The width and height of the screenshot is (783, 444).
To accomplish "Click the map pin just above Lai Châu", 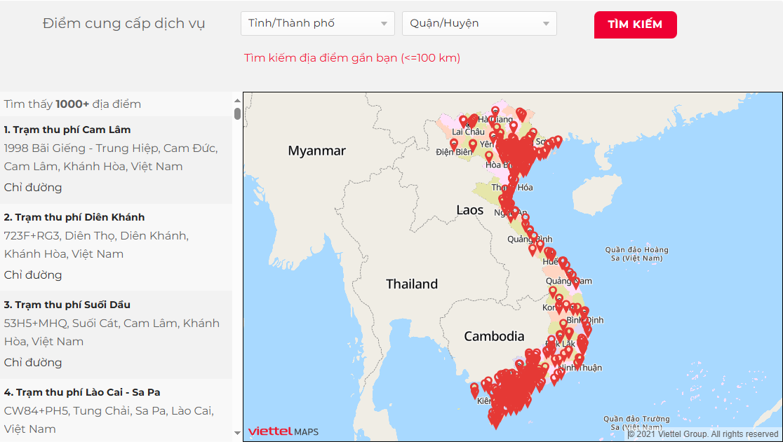I will [x=463, y=120].
